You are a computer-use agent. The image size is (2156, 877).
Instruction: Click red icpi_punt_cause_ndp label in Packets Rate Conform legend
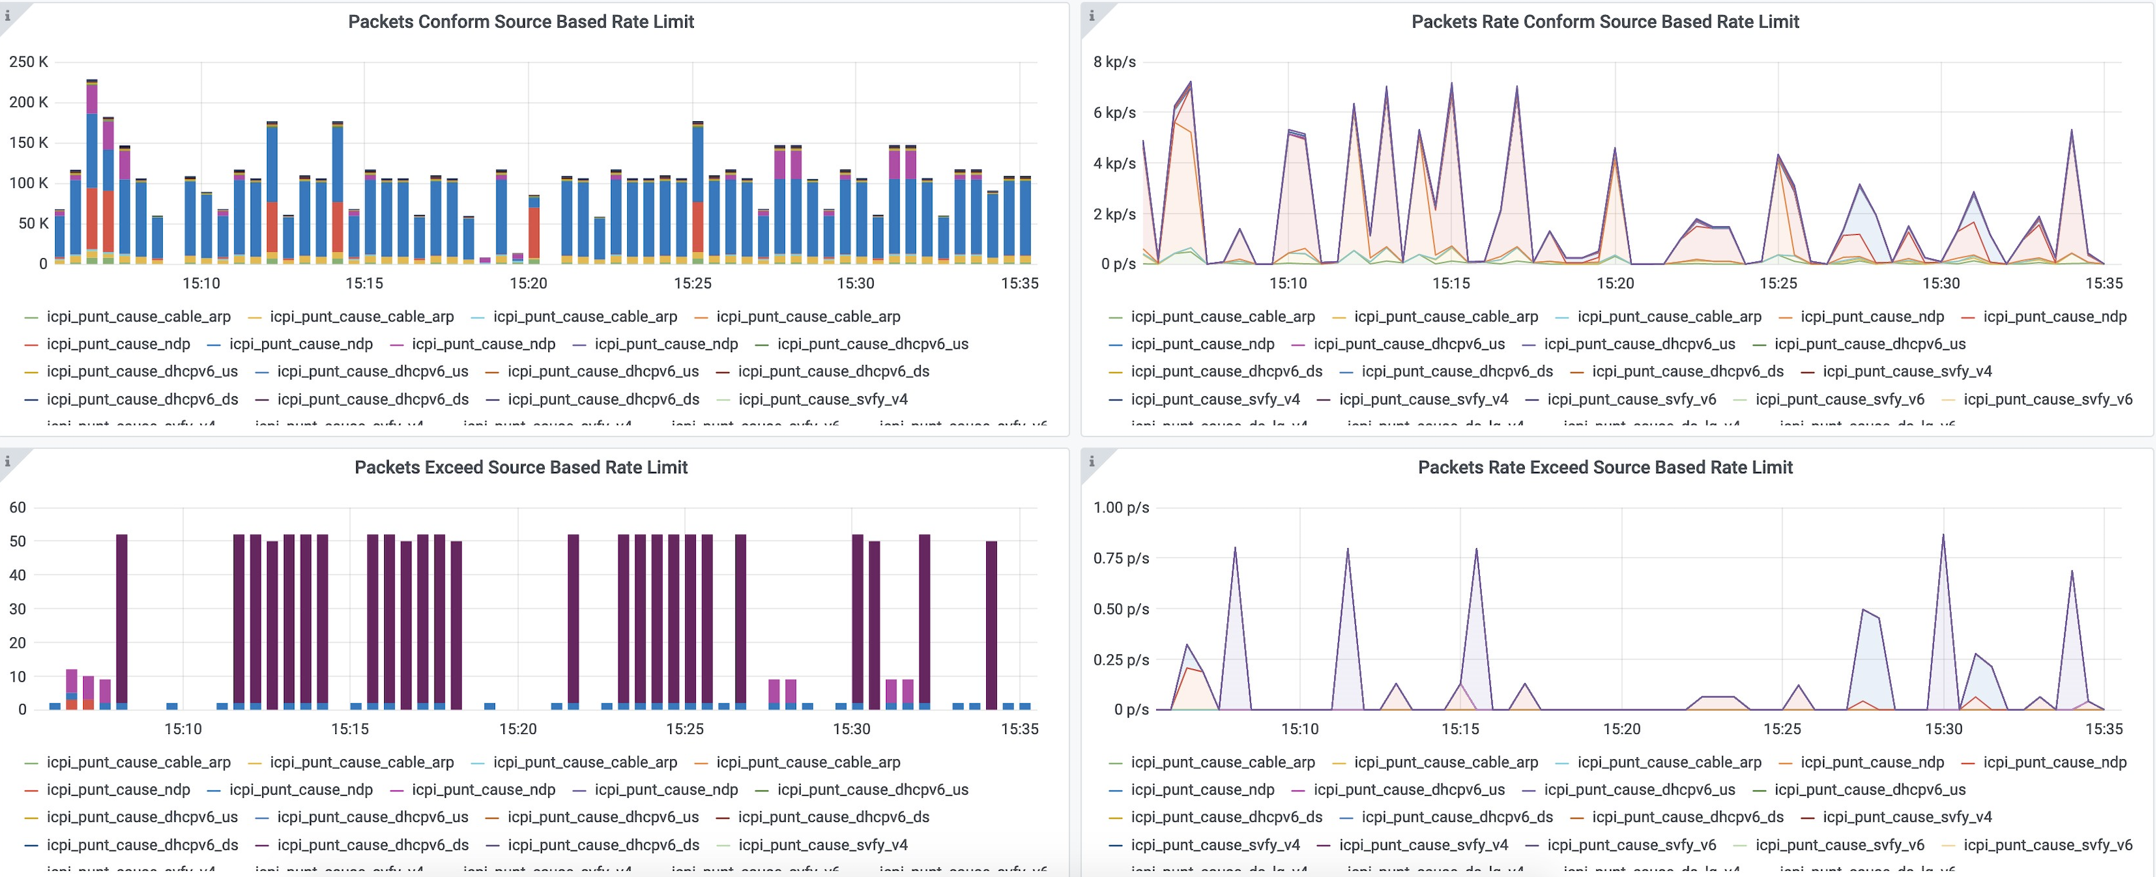[x=2055, y=317]
